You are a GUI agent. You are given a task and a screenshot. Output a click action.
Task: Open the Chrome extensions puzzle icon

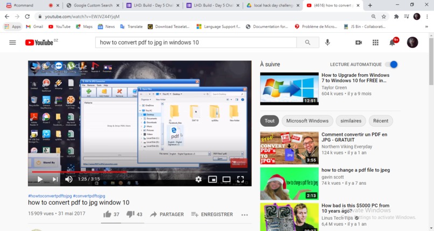[396, 17]
